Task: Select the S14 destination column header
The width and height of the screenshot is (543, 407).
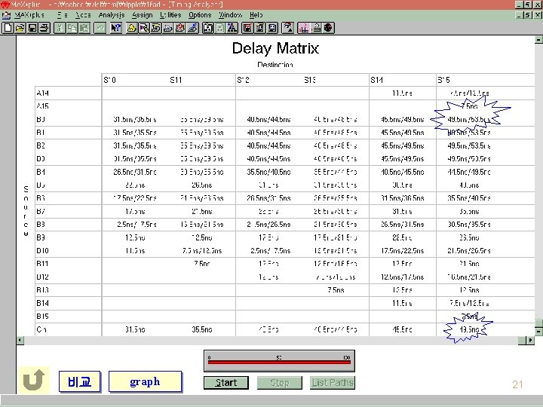Action: pos(377,80)
